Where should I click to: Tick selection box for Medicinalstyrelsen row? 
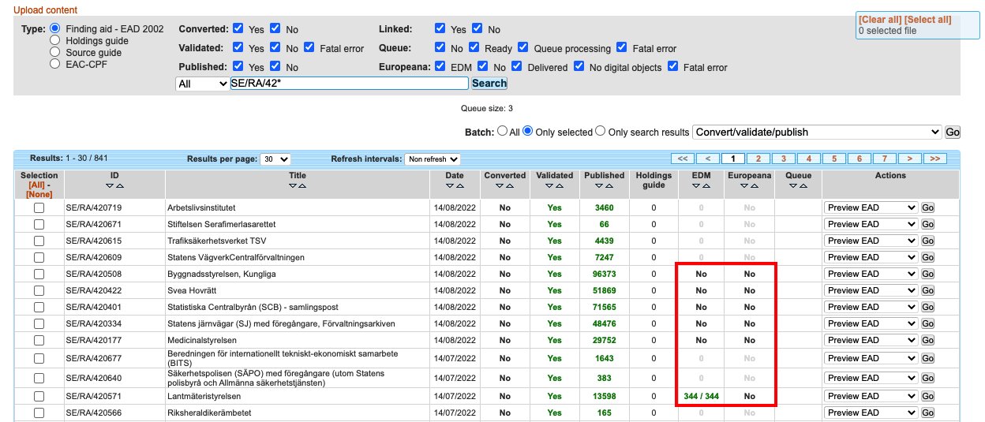point(39,340)
